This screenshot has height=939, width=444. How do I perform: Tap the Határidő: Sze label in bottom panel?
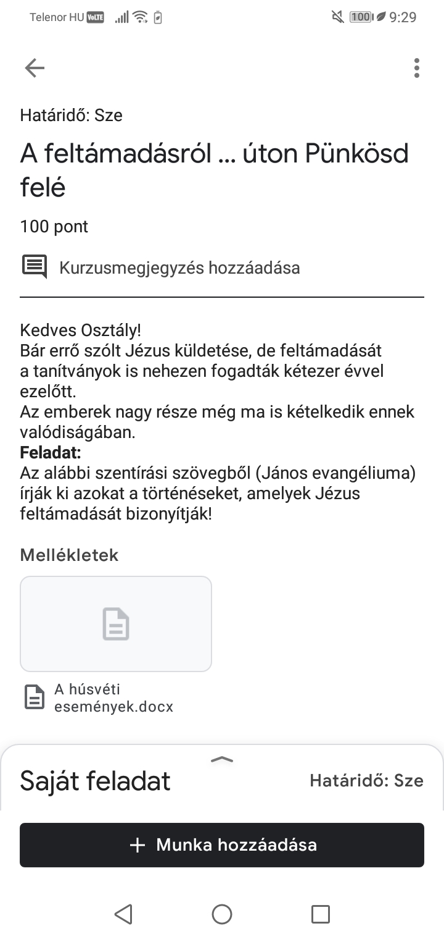pyautogui.click(x=366, y=781)
